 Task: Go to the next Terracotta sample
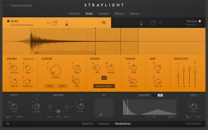tap(201, 25)
